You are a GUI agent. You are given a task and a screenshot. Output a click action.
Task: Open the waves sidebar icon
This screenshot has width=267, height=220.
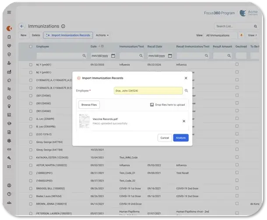pyautogui.click(x=9, y=89)
